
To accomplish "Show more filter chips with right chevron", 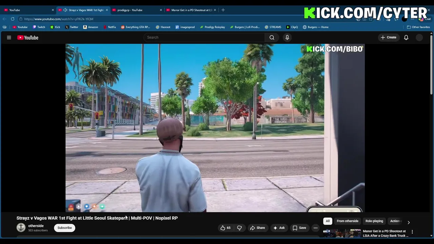I will click(409, 222).
